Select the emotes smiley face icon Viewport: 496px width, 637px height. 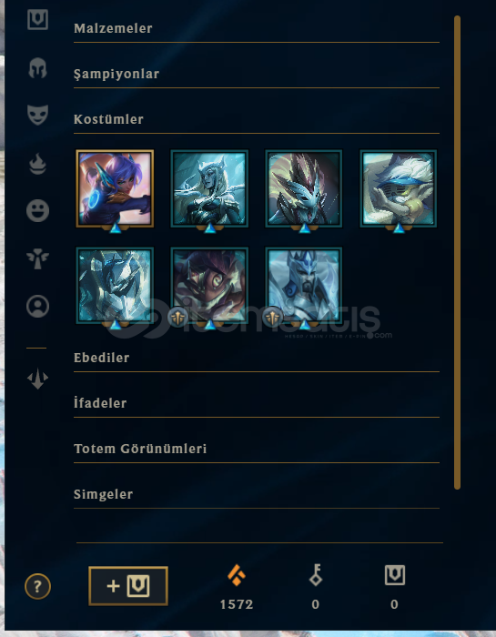[38, 210]
